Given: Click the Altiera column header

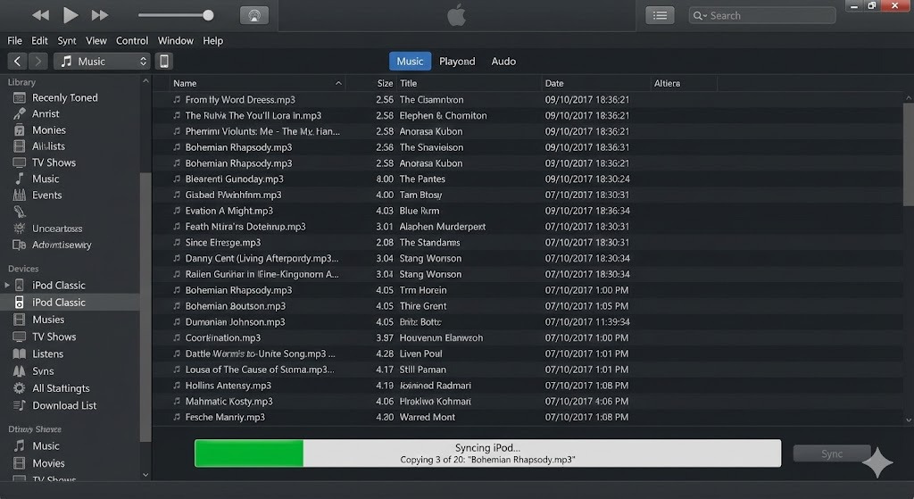Looking at the screenshot, I should pos(684,83).
